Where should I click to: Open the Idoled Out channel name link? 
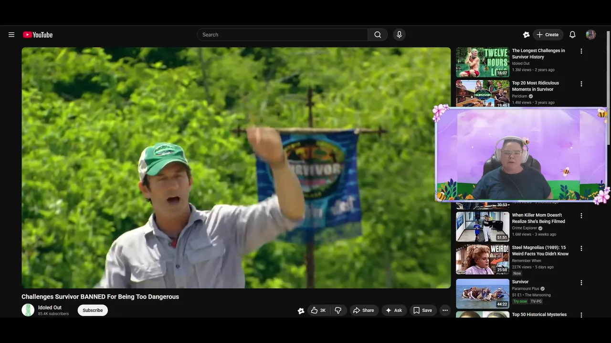pyautogui.click(x=50, y=308)
